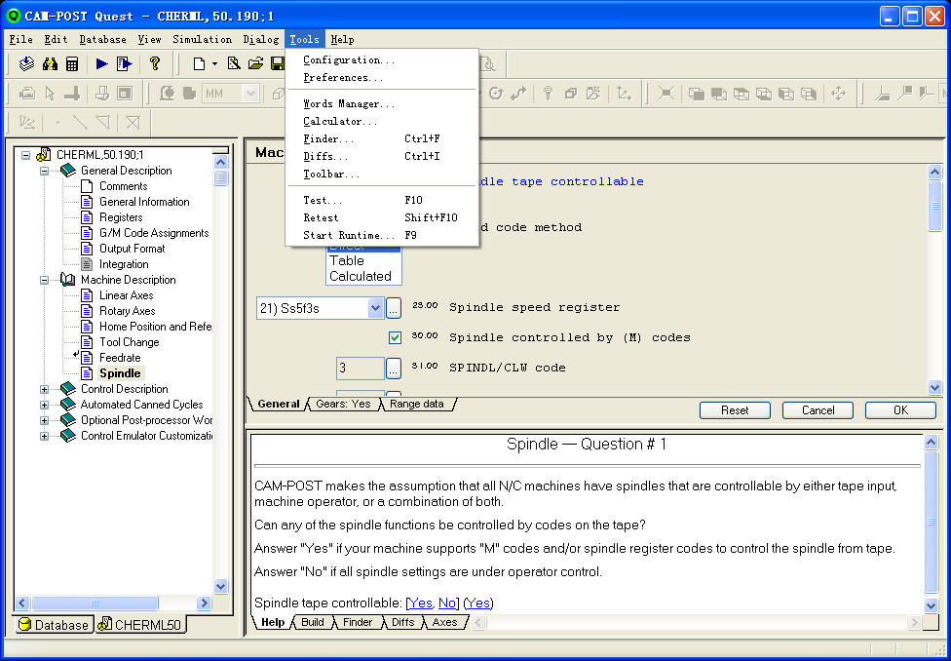The width and height of the screenshot is (951, 661).
Task: Select the Tool Change tree item
Action: click(130, 342)
